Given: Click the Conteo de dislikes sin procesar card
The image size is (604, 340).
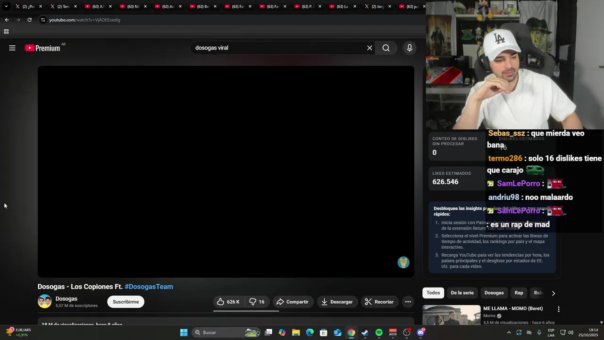Looking at the screenshot, I should [457, 146].
